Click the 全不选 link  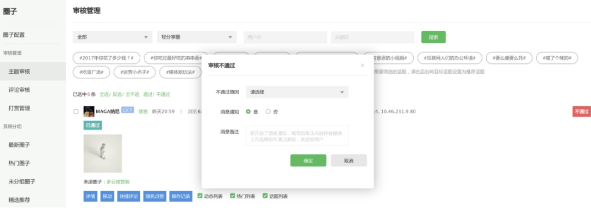(132, 95)
